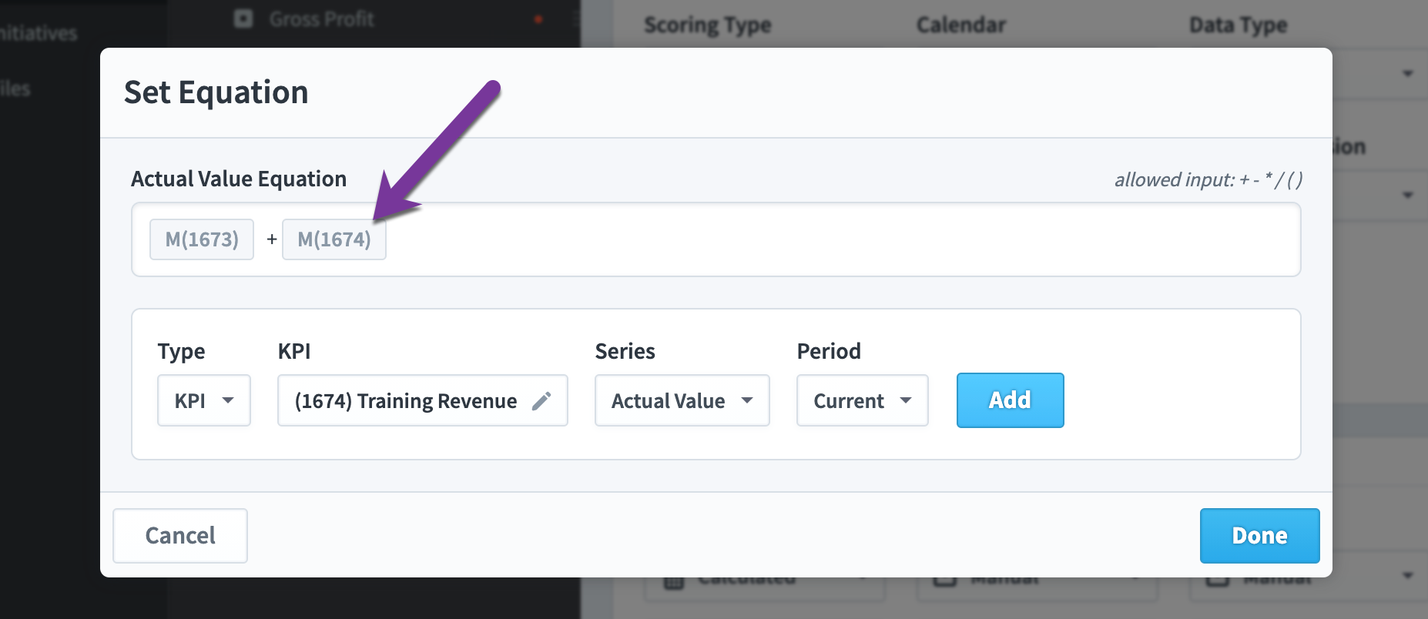Image resolution: width=1428 pixels, height=619 pixels.
Task: Click the (1674) Training Revenue KPI field
Action: [423, 400]
